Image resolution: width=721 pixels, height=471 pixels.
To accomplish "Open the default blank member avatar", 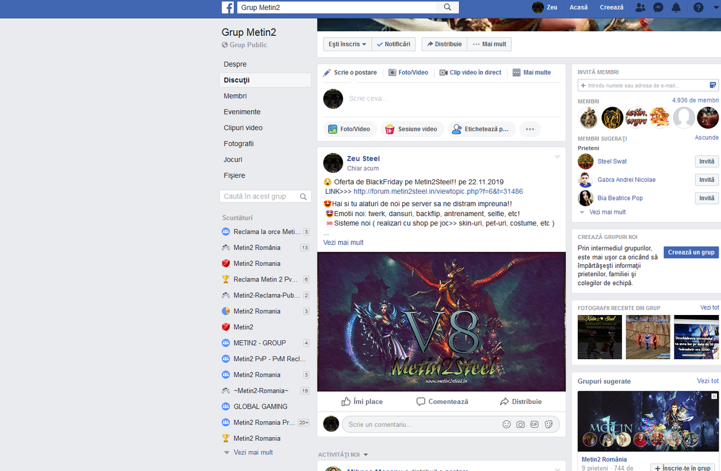I will 684,118.
